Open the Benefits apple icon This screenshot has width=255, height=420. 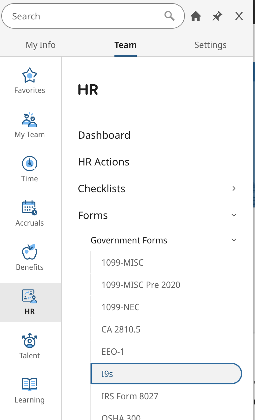coord(30,252)
